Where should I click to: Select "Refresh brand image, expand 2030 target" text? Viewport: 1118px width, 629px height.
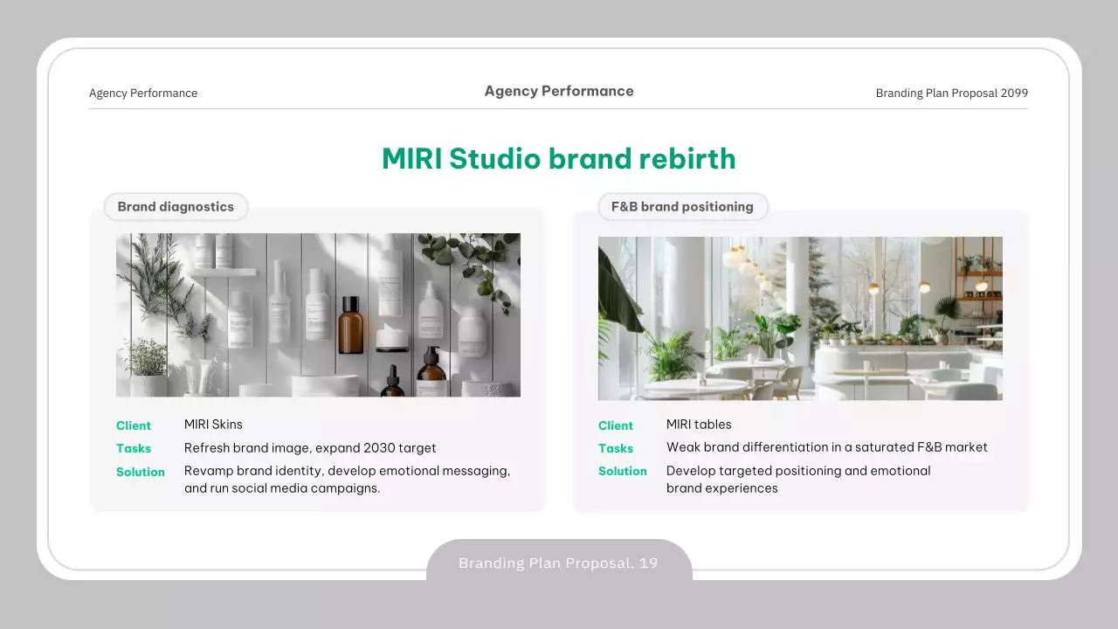point(310,448)
